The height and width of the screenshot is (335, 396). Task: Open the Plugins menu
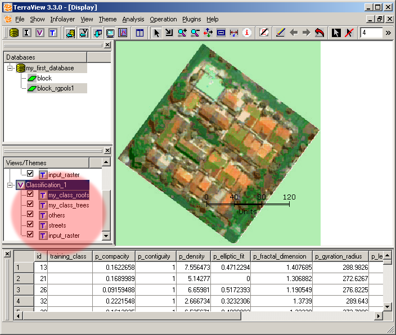pos(191,19)
